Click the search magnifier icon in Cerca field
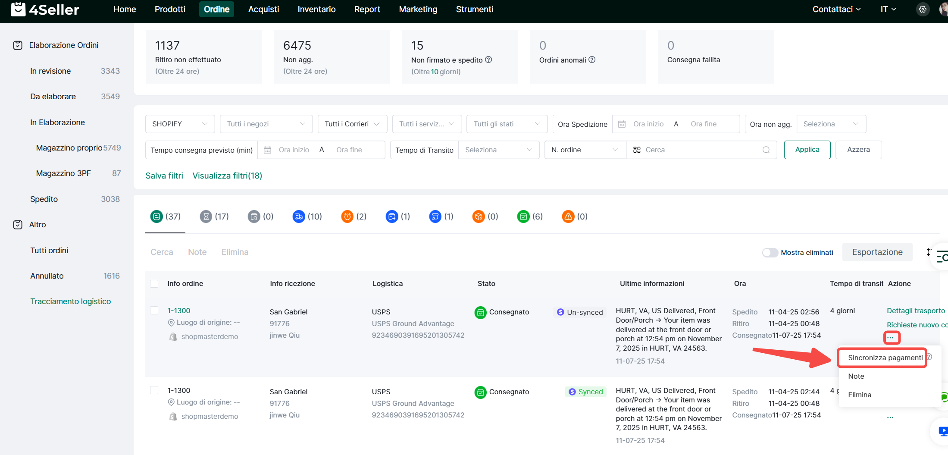948x455 pixels. (766, 150)
